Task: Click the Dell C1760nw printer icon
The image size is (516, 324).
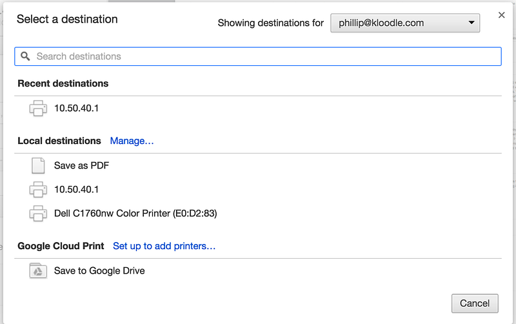Action: [38, 213]
